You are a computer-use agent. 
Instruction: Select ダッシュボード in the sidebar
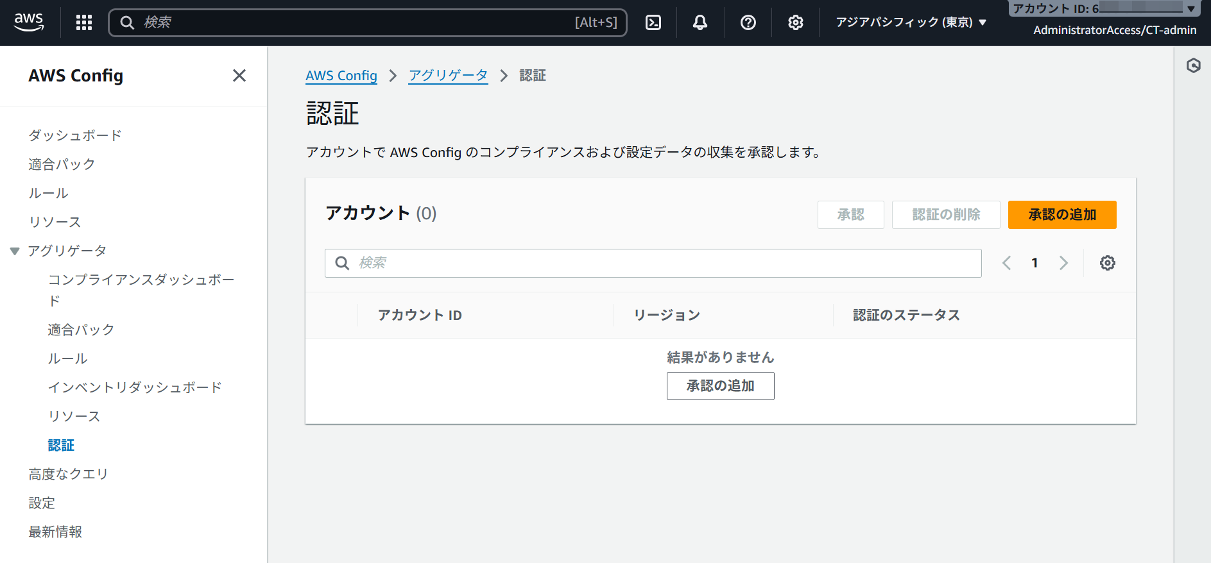(75, 135)
